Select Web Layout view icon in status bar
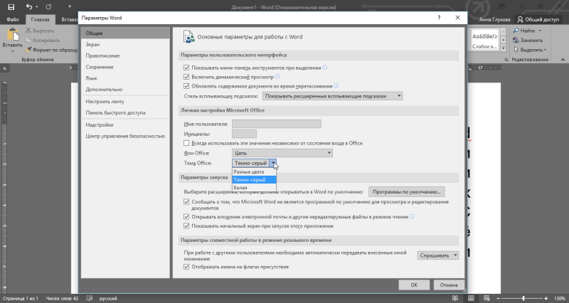Viewport: 569px width, 303px height. click(x=486, y=298)
